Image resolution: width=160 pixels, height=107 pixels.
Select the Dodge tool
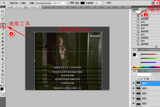click(3, 59)
